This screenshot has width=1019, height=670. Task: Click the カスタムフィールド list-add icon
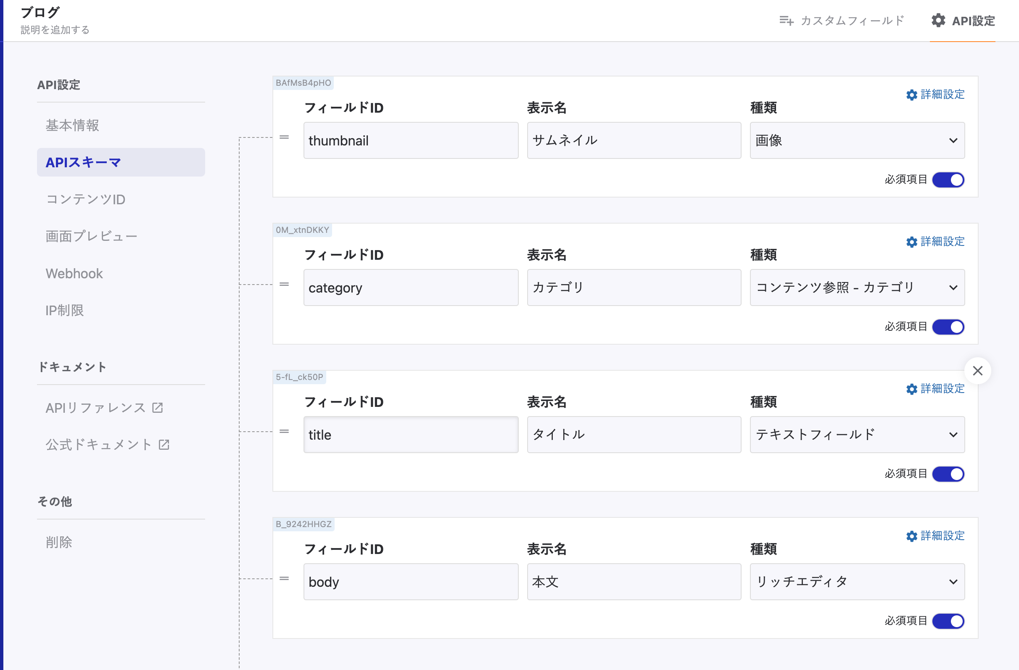click(786, 21)
